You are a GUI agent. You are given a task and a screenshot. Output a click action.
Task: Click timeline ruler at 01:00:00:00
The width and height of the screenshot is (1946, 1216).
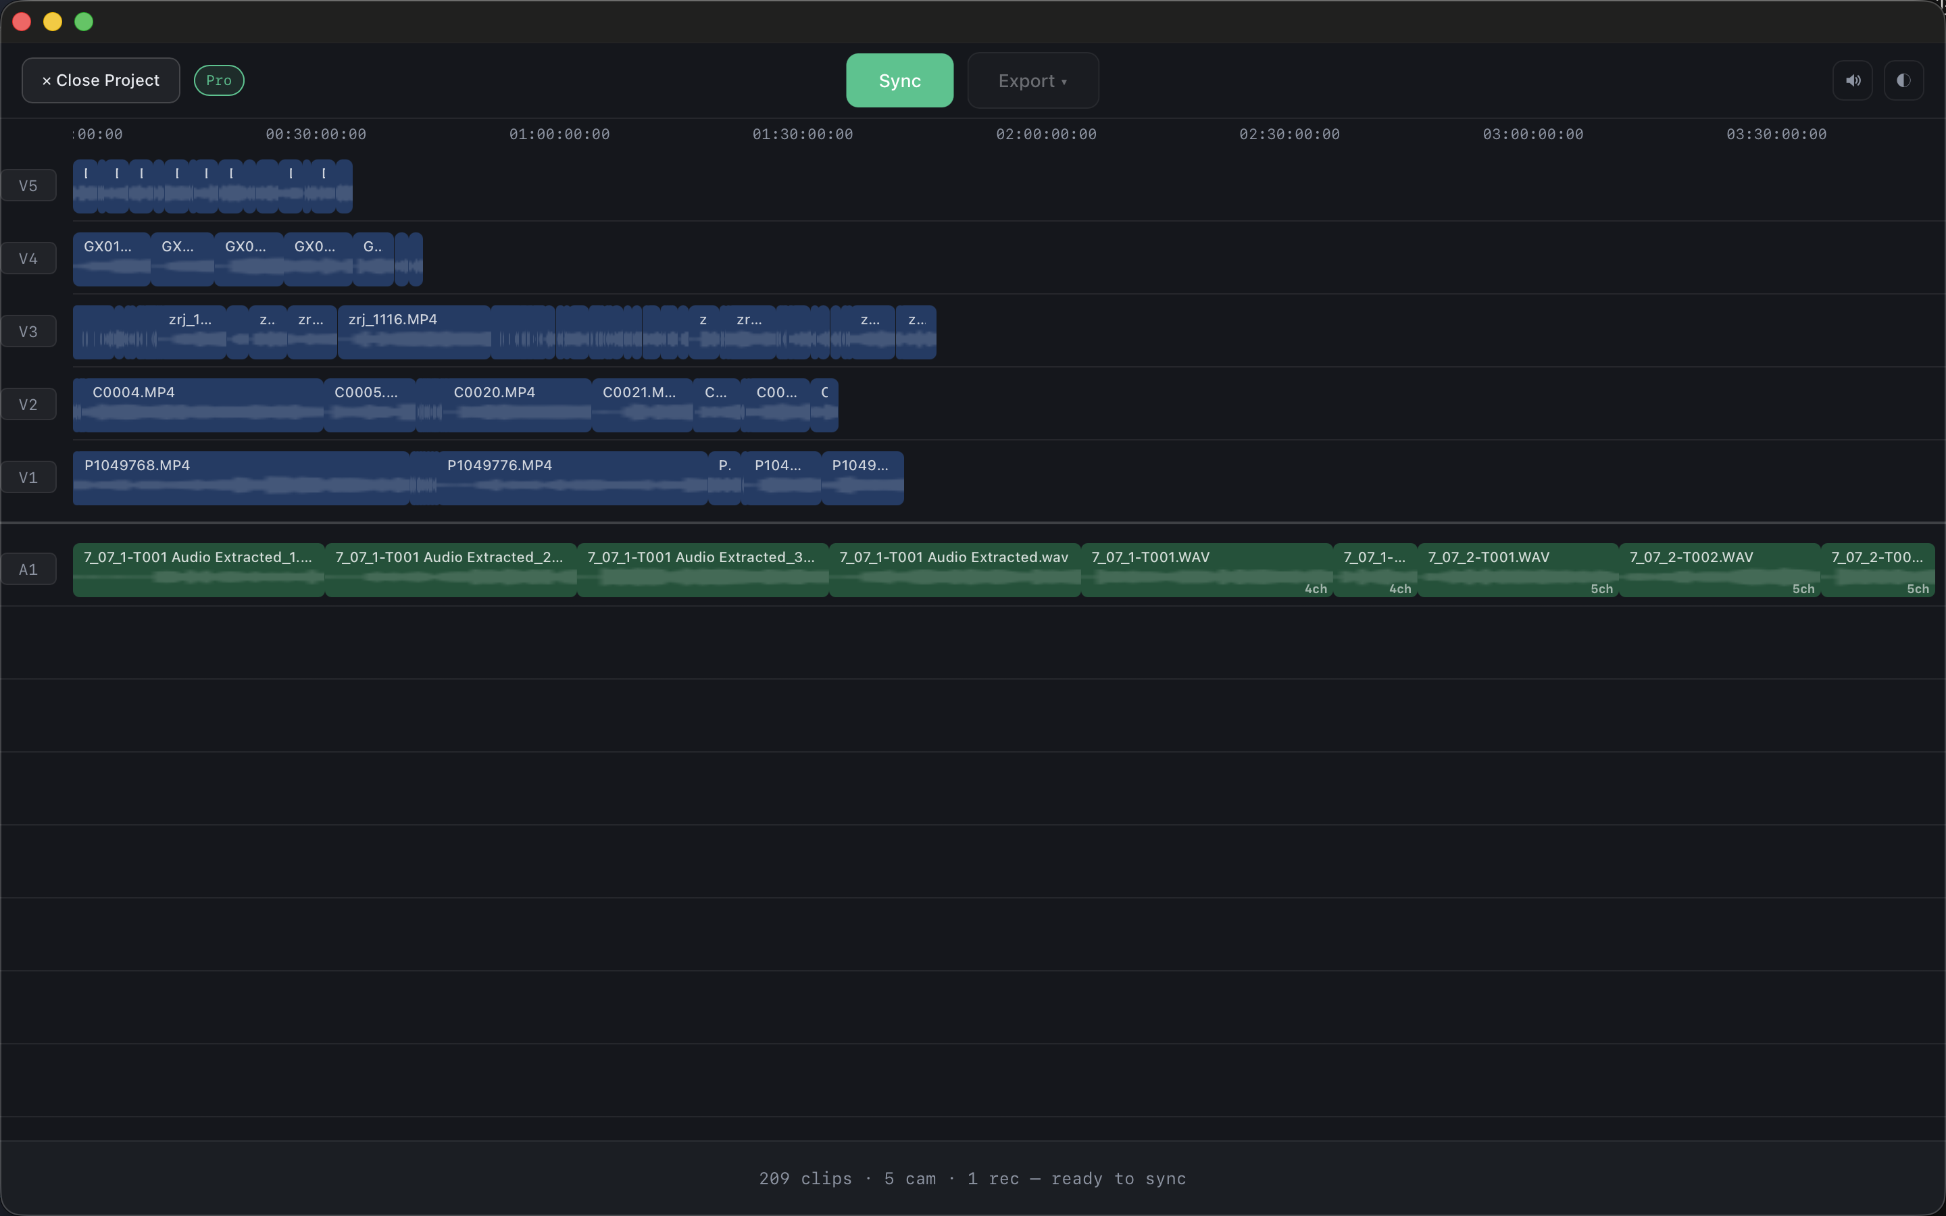click(559, 134)
